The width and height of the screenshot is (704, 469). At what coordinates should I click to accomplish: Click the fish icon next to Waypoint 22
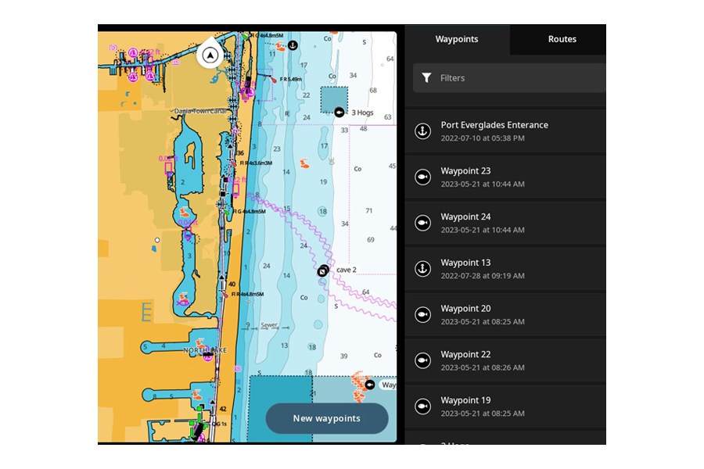click(x=422, y=360)
